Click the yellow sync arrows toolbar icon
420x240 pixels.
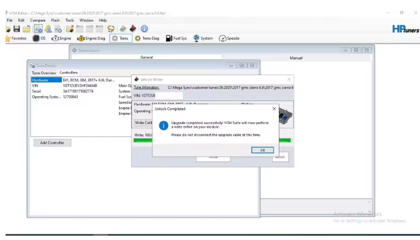point(111,29)
